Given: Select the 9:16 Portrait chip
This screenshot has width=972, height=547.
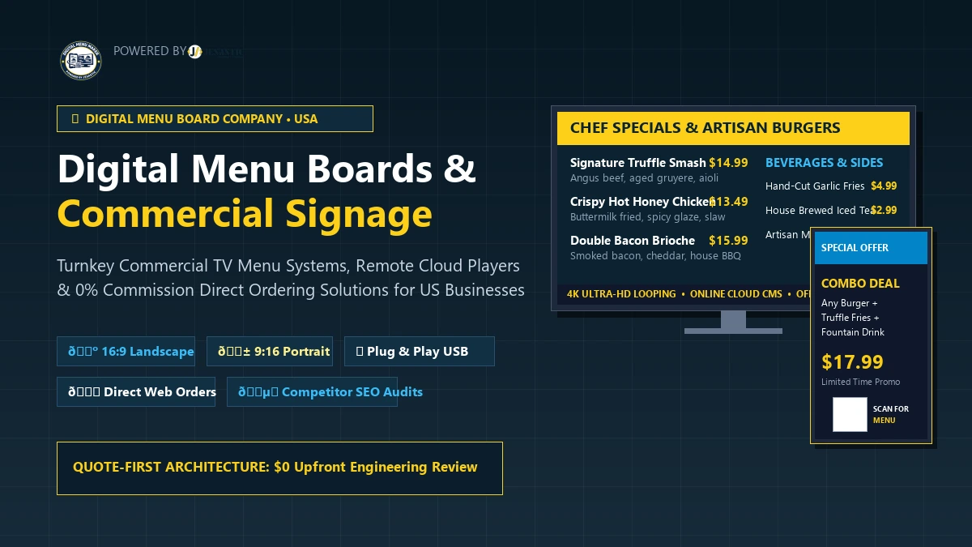Looking at the screenshot, I should (x=270, y=351).
